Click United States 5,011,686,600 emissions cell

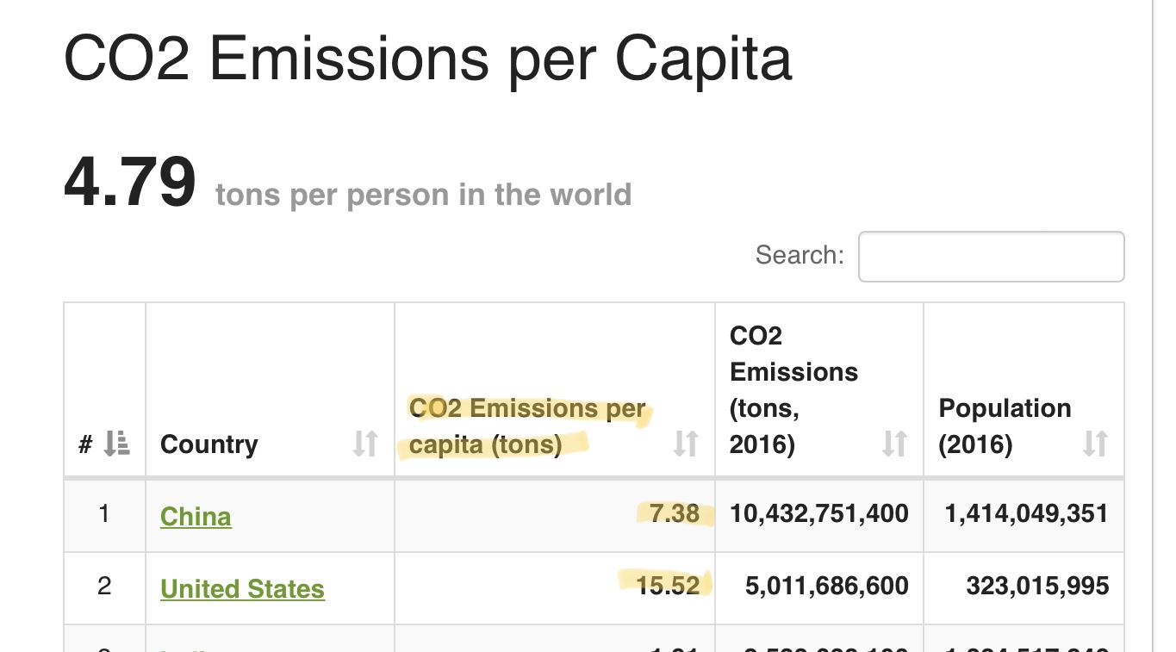pos(826,587)
